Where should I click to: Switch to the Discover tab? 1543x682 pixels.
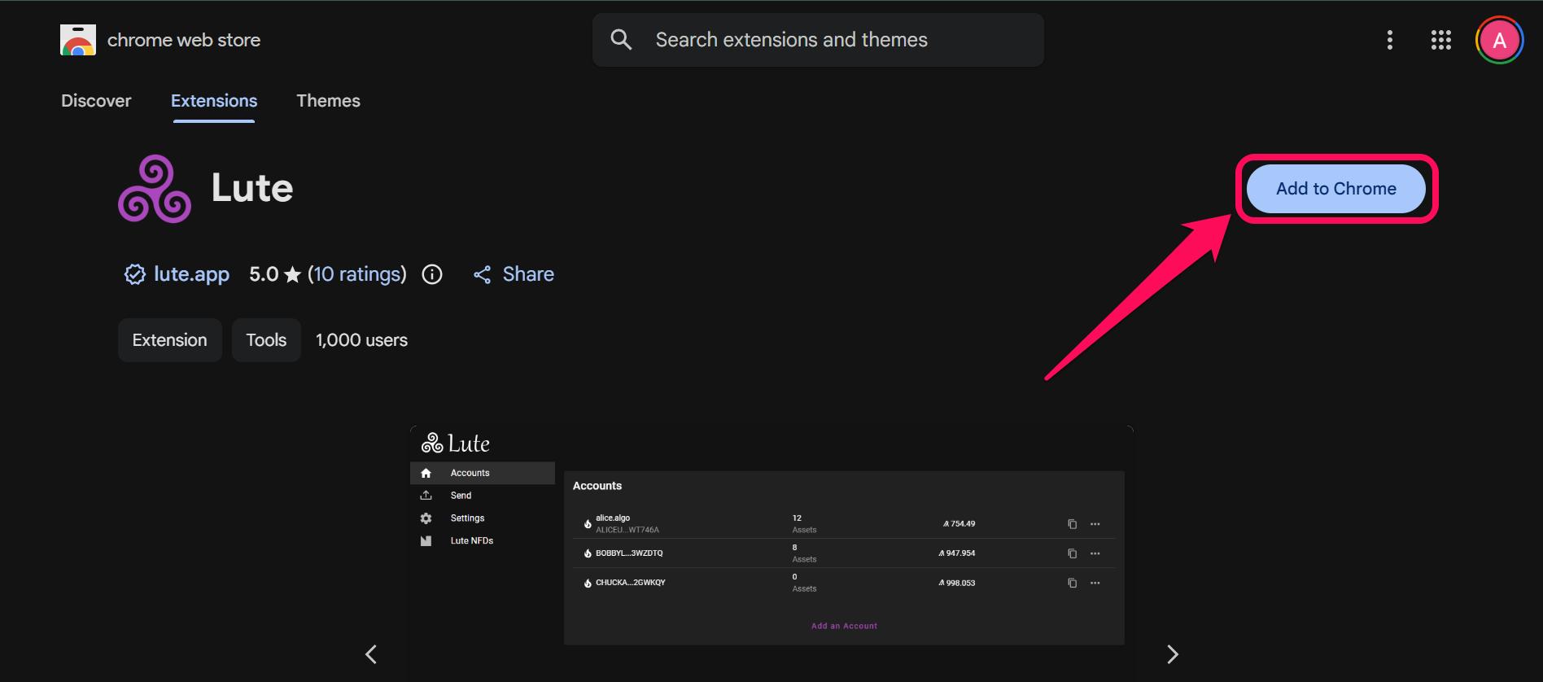point(96,101)
